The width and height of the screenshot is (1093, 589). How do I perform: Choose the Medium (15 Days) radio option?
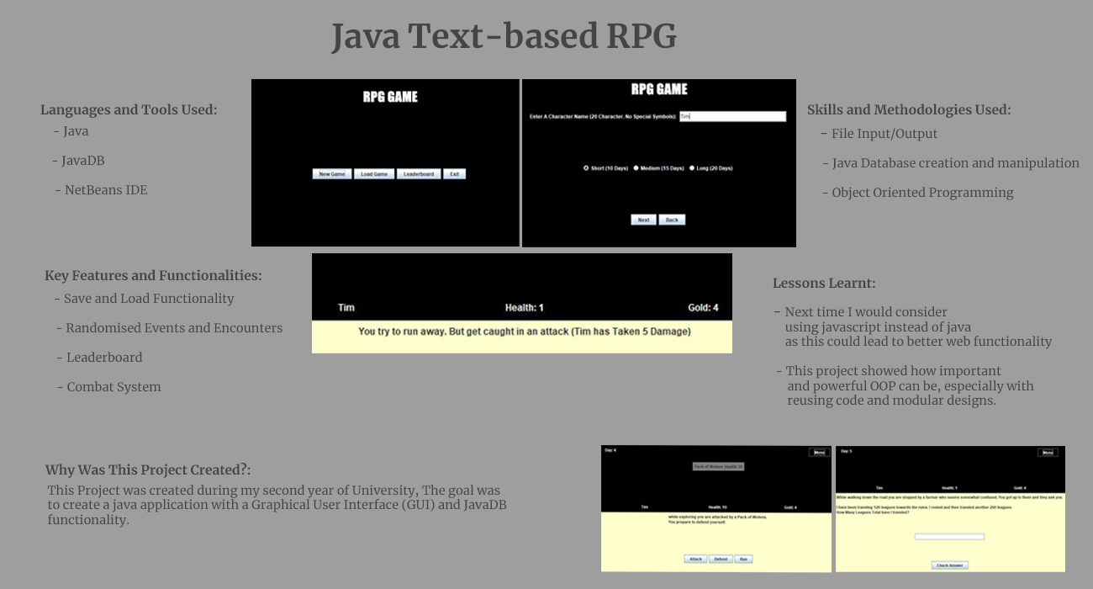pyautogui.click(x=636, y=168)
